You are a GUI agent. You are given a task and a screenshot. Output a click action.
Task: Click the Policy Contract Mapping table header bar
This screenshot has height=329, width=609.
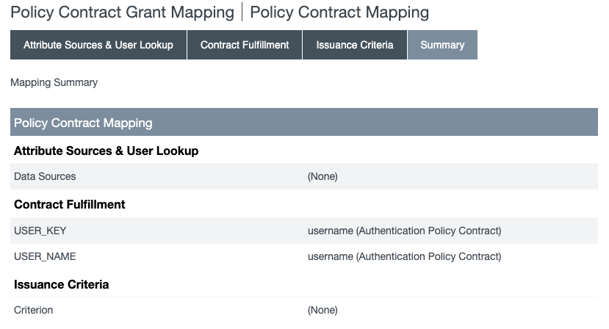click(x=303, y=123)
